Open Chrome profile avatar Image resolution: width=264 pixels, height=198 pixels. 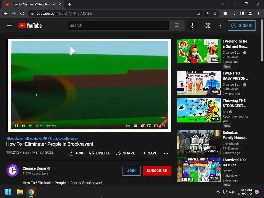(x=250, y=13)
